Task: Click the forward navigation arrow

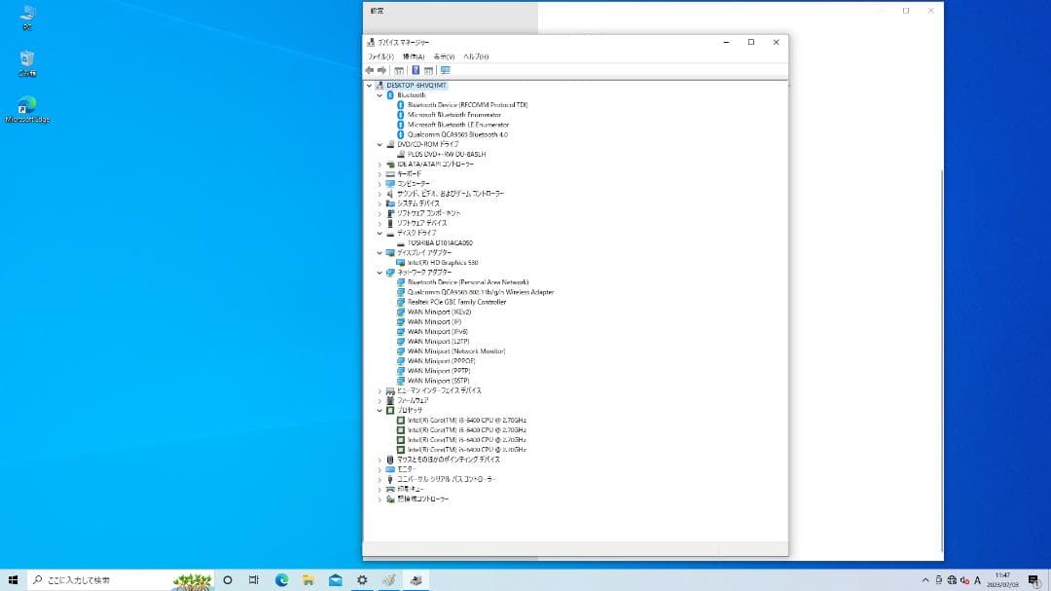Action: pyautogui.click(x=381, y=70)
